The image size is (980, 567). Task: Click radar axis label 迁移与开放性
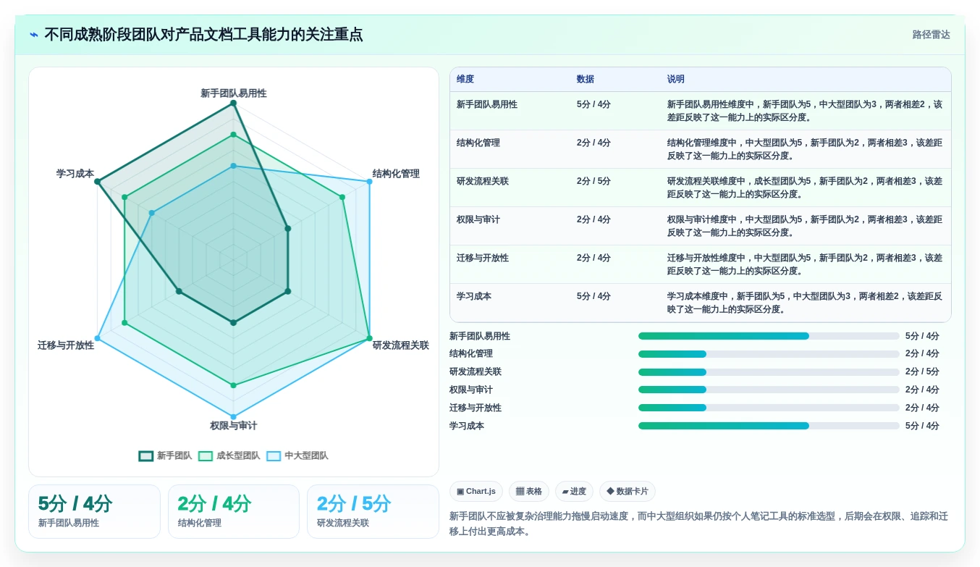point(66,345)
